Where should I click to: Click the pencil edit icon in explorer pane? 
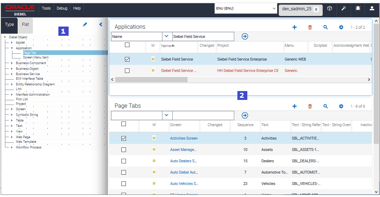click(85, 24)
